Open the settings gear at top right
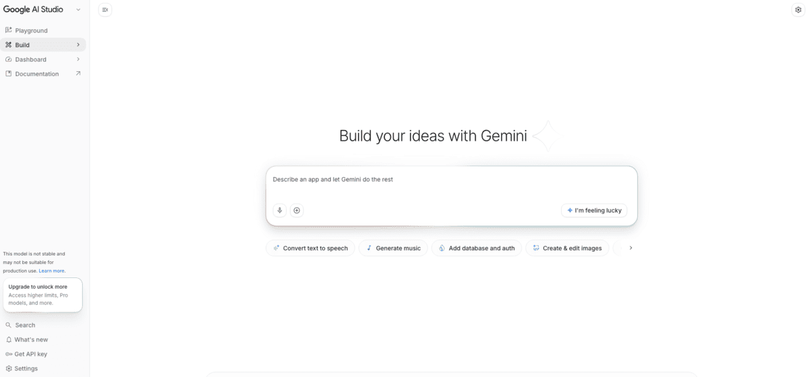 tap(798, 9)
